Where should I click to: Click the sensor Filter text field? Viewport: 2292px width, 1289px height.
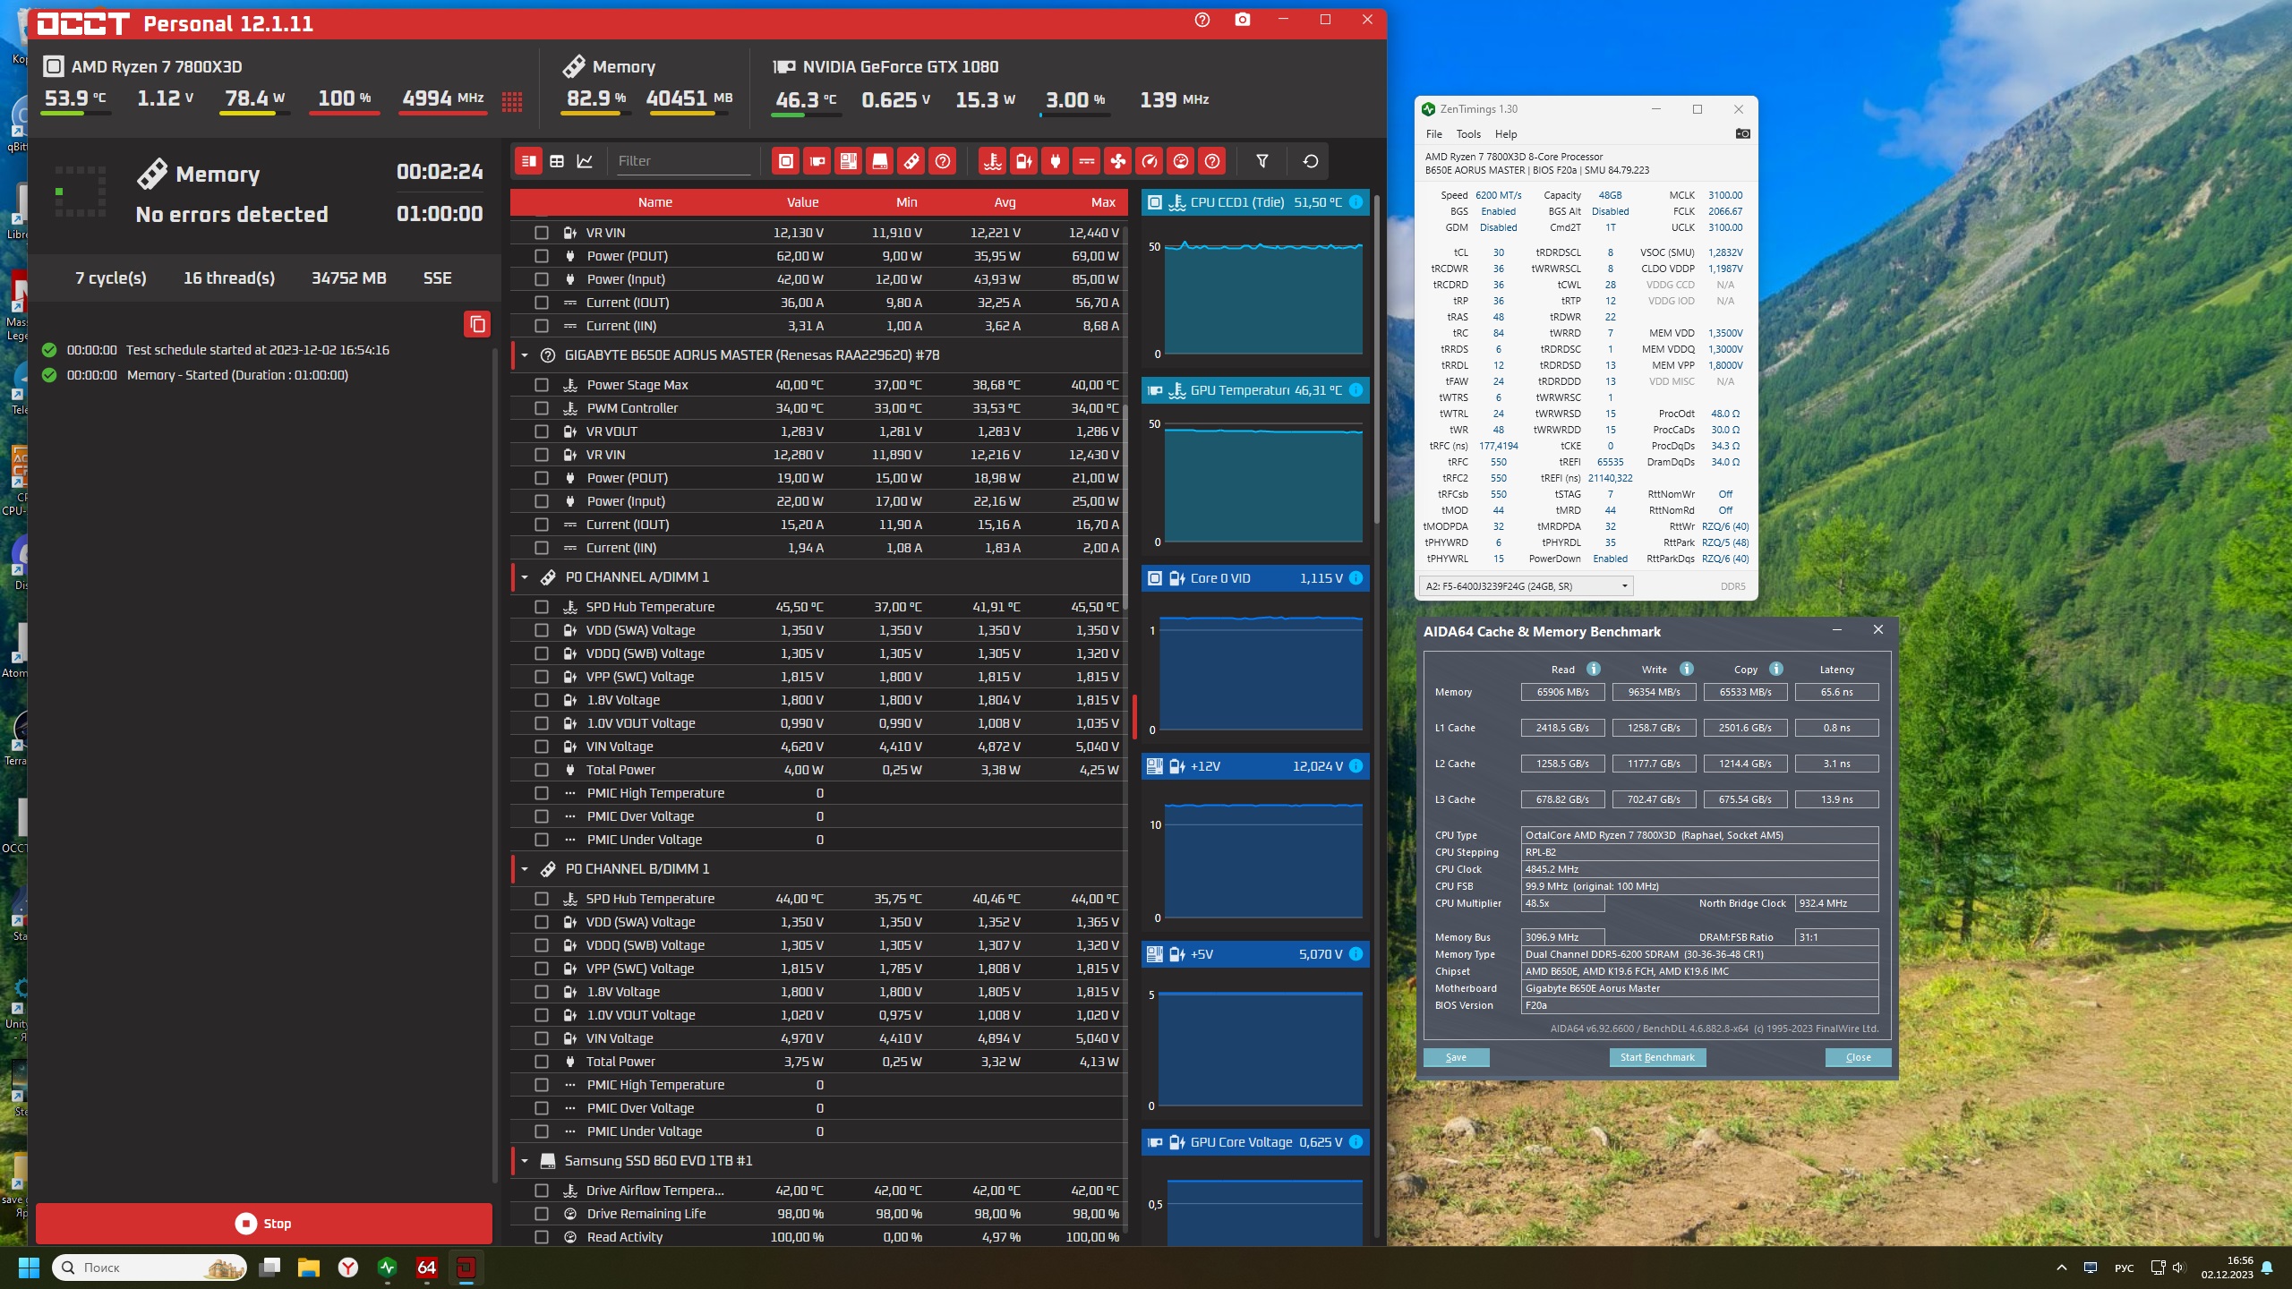click(x=682, y=161)
